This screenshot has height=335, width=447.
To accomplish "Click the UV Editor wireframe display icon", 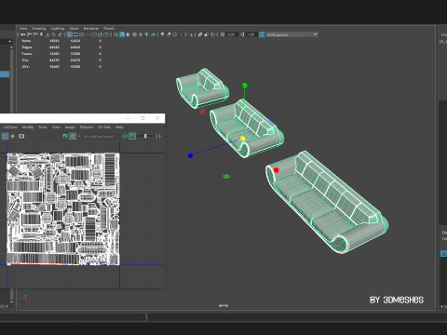I will 6,136.
